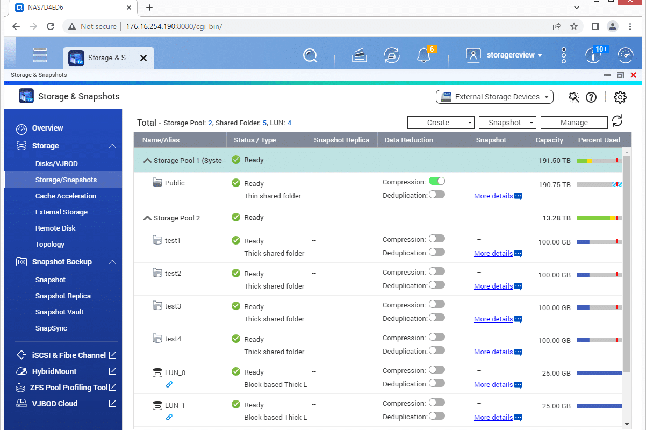Bookmark this page with the star icon

[574, 26]
